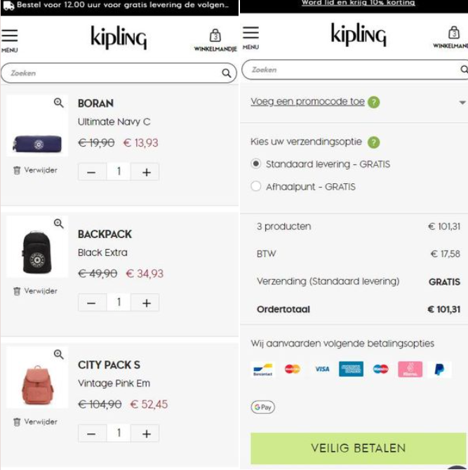Remove the City Pack S item with the trash icon
The image size is (468, 470).
tap(35, 422)
